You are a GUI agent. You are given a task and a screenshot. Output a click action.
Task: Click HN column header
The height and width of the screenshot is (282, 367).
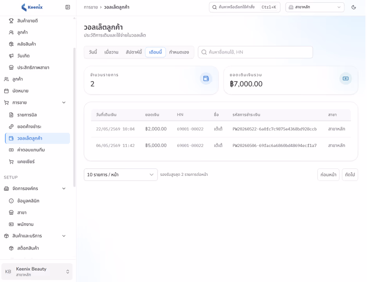180,115
